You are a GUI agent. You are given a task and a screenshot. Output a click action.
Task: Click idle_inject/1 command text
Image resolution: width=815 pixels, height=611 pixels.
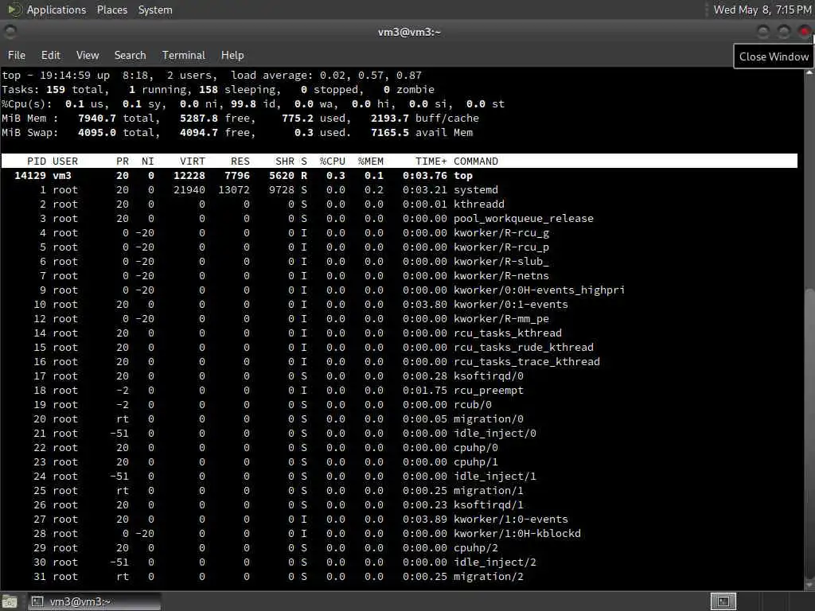494,477
